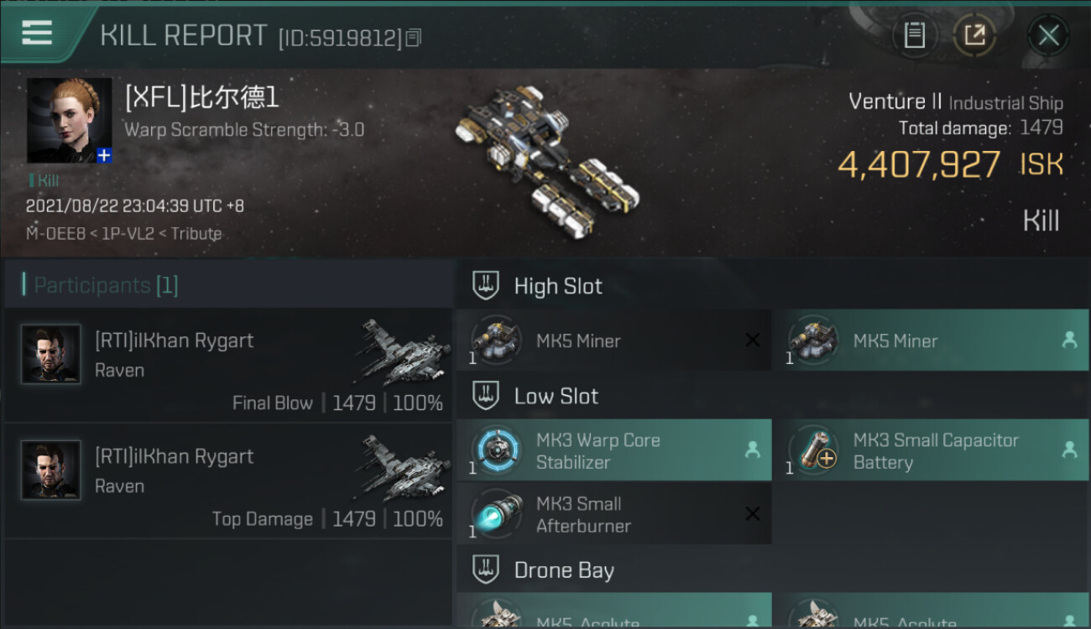The height and width of the screenshot is (629, 1091).
Task: Share the kill report externally
Action: click(x=974, y=35)
